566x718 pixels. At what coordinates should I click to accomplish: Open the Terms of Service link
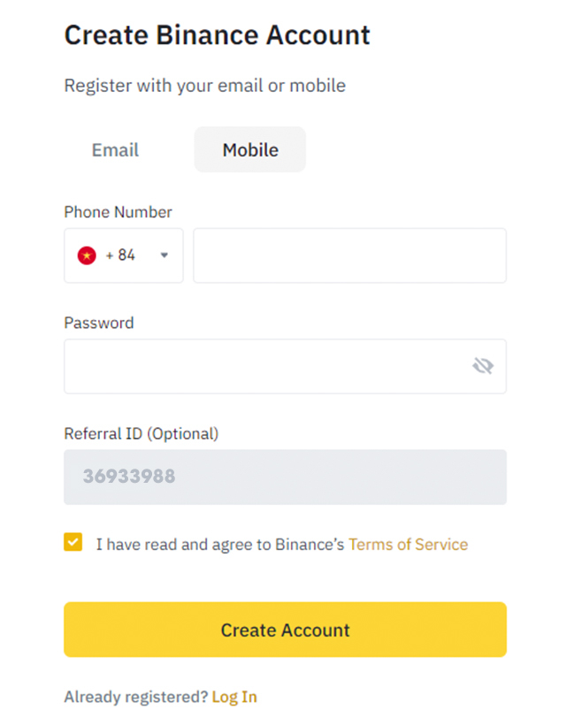(408, 545)
